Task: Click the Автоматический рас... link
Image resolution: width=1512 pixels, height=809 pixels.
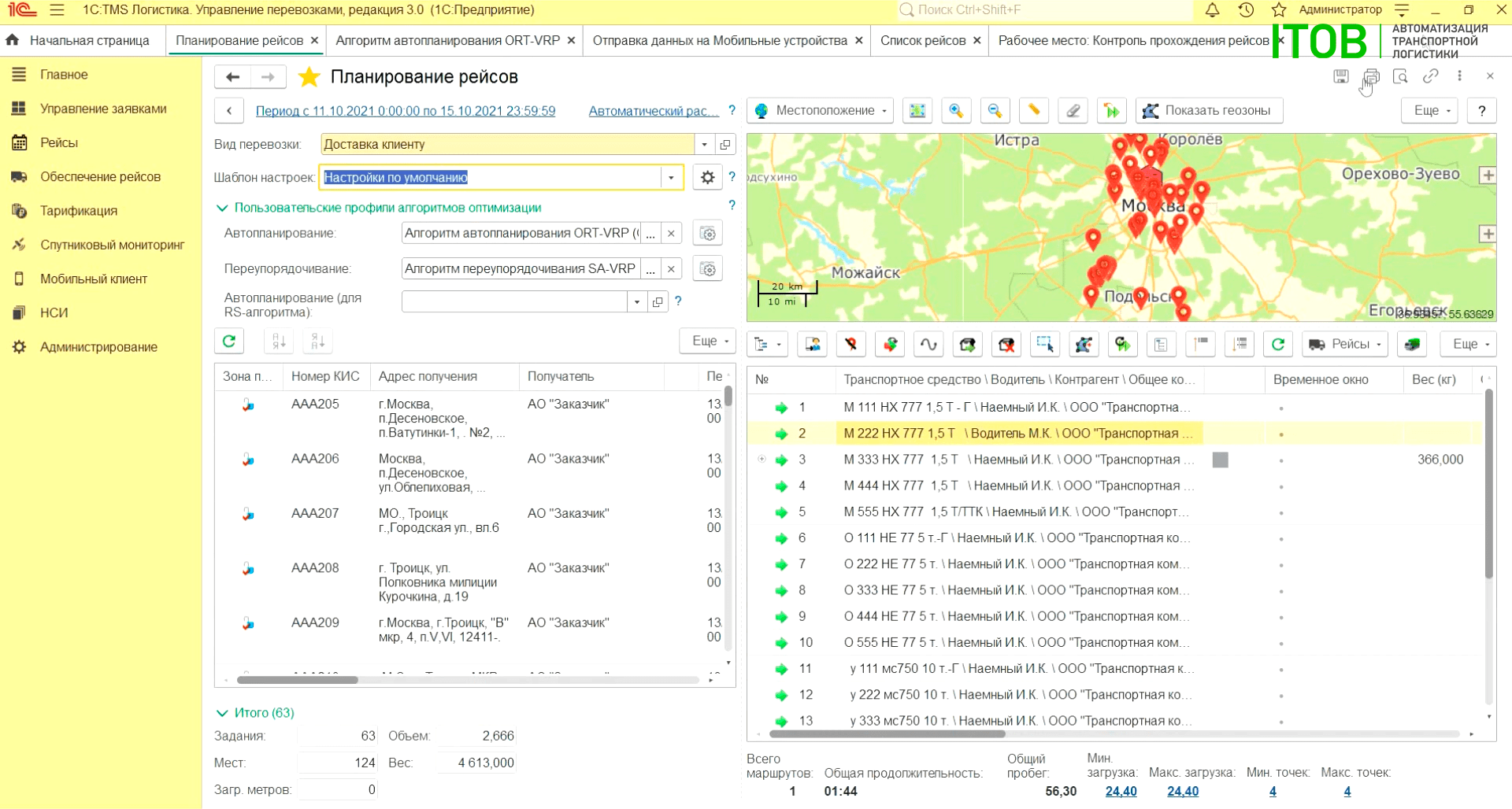Action: point(654,112)
